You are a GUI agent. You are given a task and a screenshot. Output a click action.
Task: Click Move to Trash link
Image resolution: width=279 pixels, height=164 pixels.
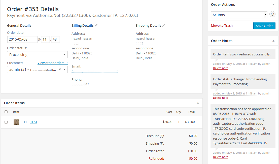tap(222, 26)
